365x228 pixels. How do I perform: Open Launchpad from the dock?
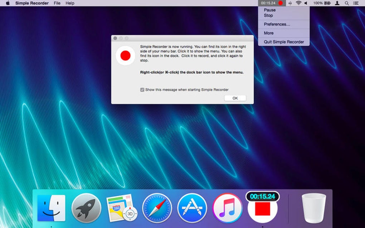87,207
